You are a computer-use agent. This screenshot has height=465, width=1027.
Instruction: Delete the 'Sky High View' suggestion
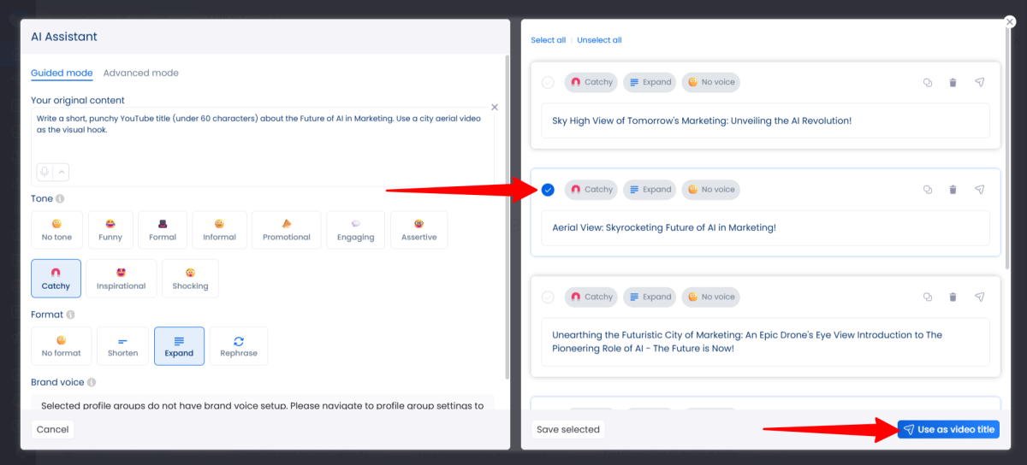(x=953, y=83)
